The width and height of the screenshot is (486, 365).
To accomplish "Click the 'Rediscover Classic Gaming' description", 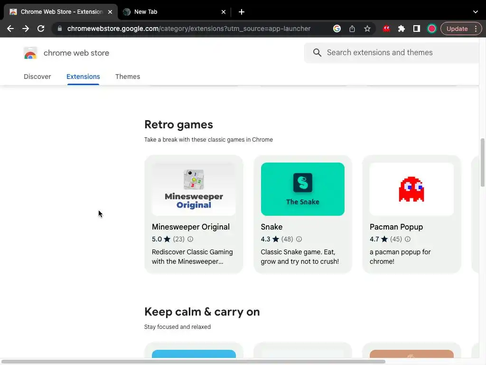I will pos(192,257).
